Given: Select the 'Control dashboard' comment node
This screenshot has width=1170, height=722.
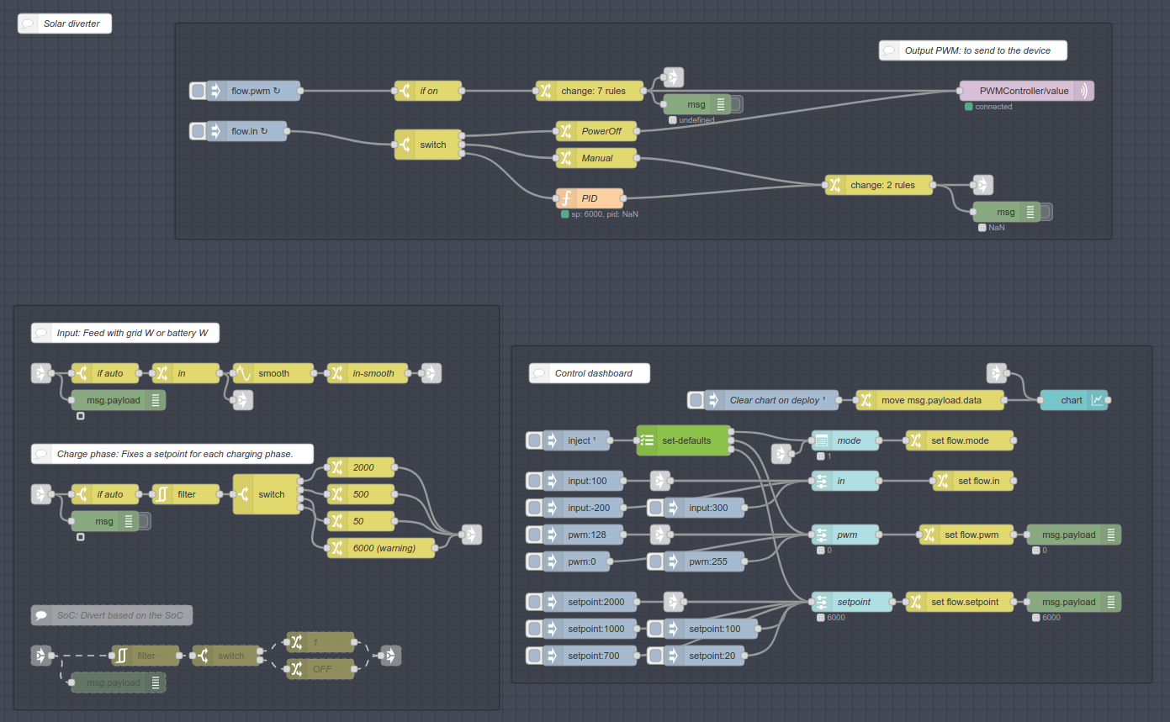Looking at the screenshot, I should click(x=590, y=373).
